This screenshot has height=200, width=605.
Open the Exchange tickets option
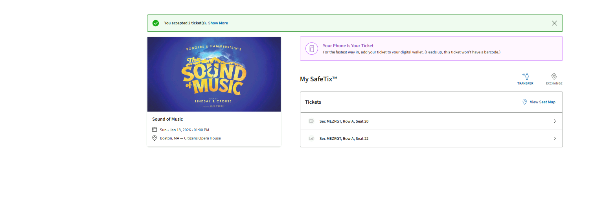pyautogui.click(x=554, y=79)
